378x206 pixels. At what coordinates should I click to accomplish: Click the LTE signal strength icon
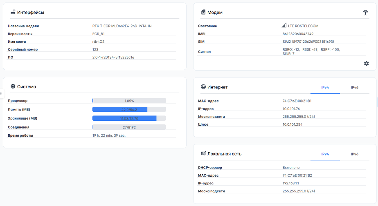284,25
